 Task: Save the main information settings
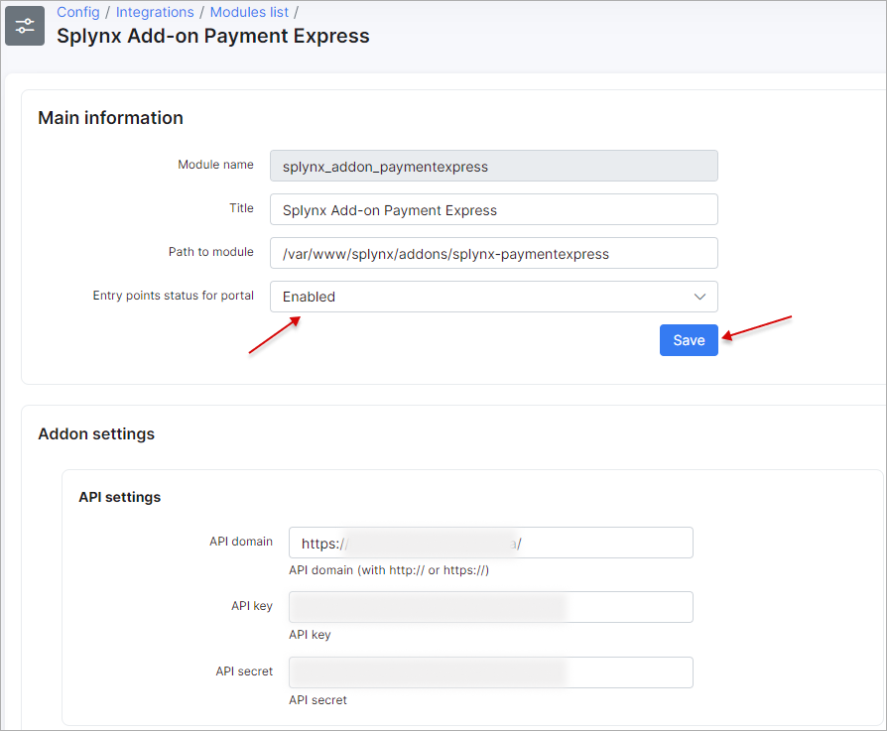click(x=689, y=340)
